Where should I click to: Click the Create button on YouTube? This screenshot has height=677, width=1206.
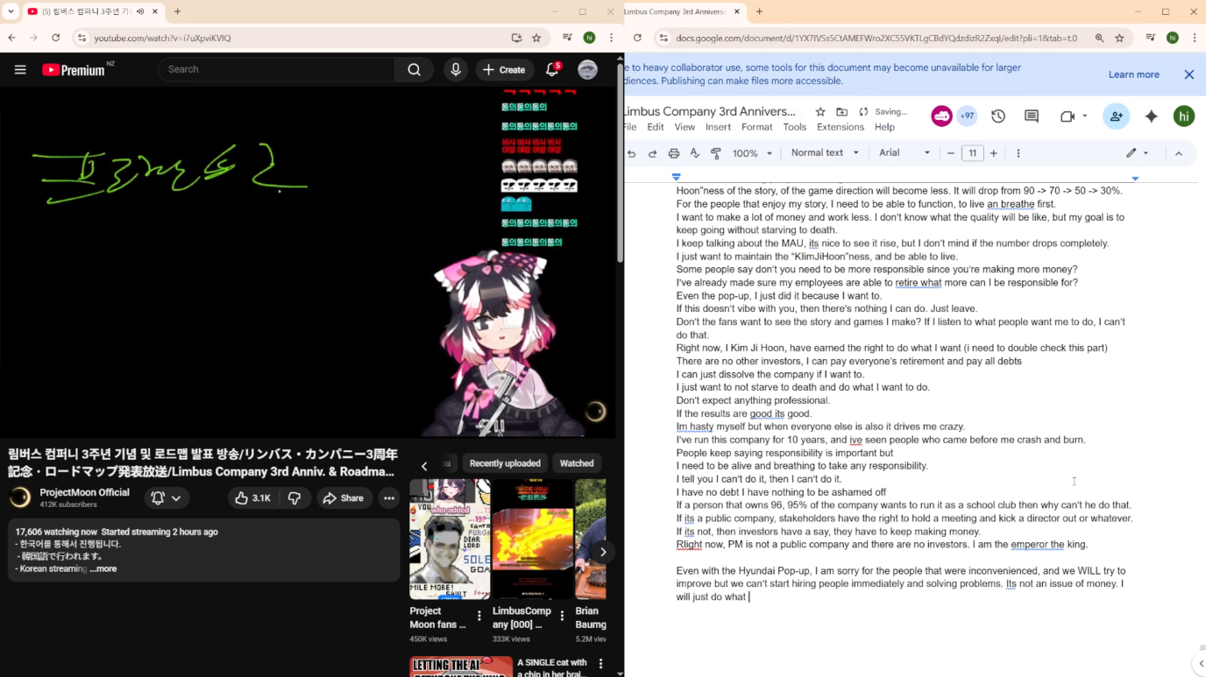click(504, 70)
